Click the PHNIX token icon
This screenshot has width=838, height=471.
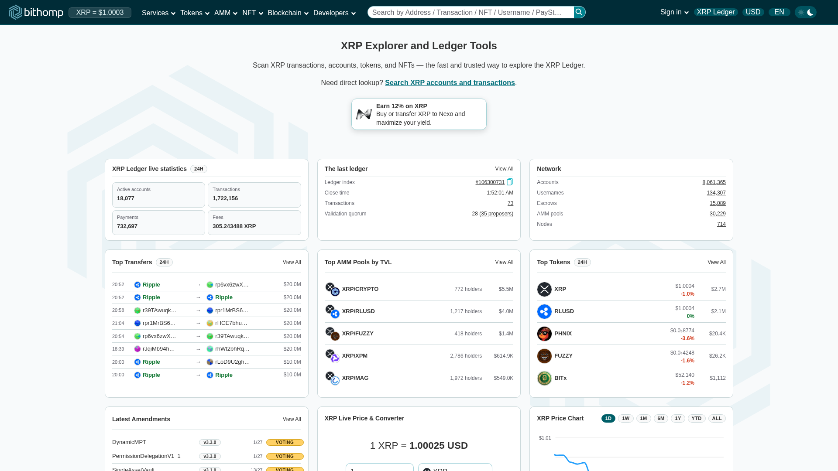tap(544, 334)
